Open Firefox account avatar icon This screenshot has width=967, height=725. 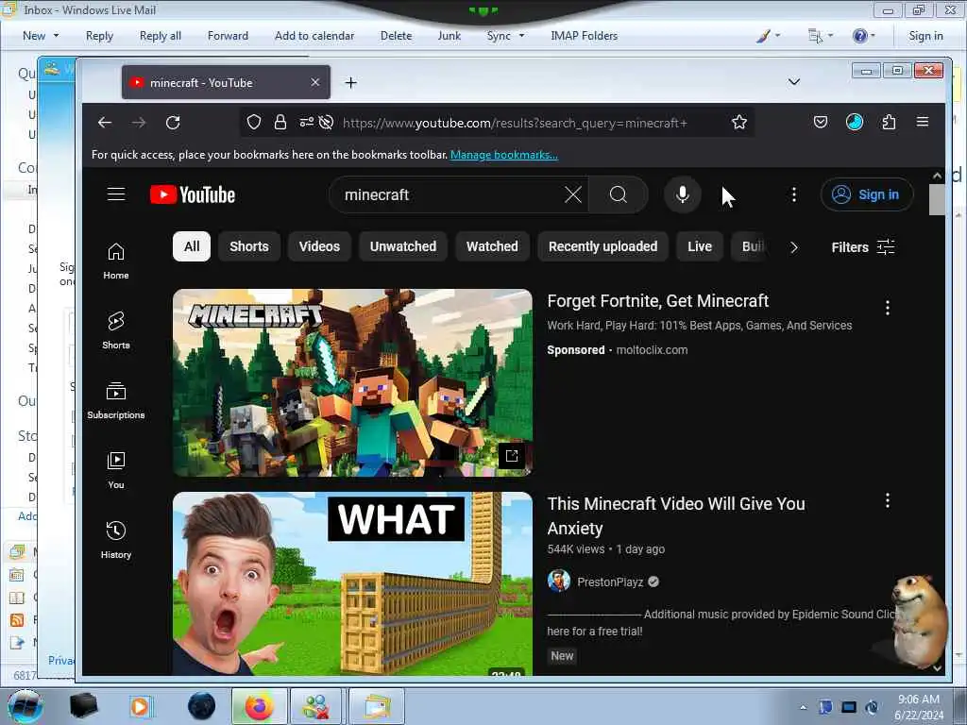[x=854, y=122]
